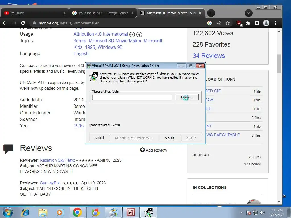Click the Next > setup button
This screenshot has height=218, width=291.
[x=191, y=138]
